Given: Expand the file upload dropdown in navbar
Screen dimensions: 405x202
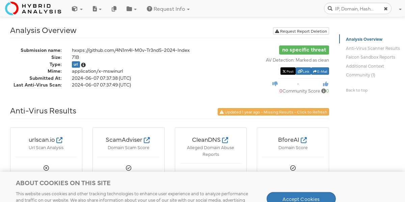Looking at the screenshot, I should click(x=97, y=9).
